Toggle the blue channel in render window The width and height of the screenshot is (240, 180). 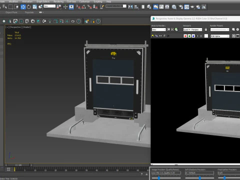pos(193,36)
